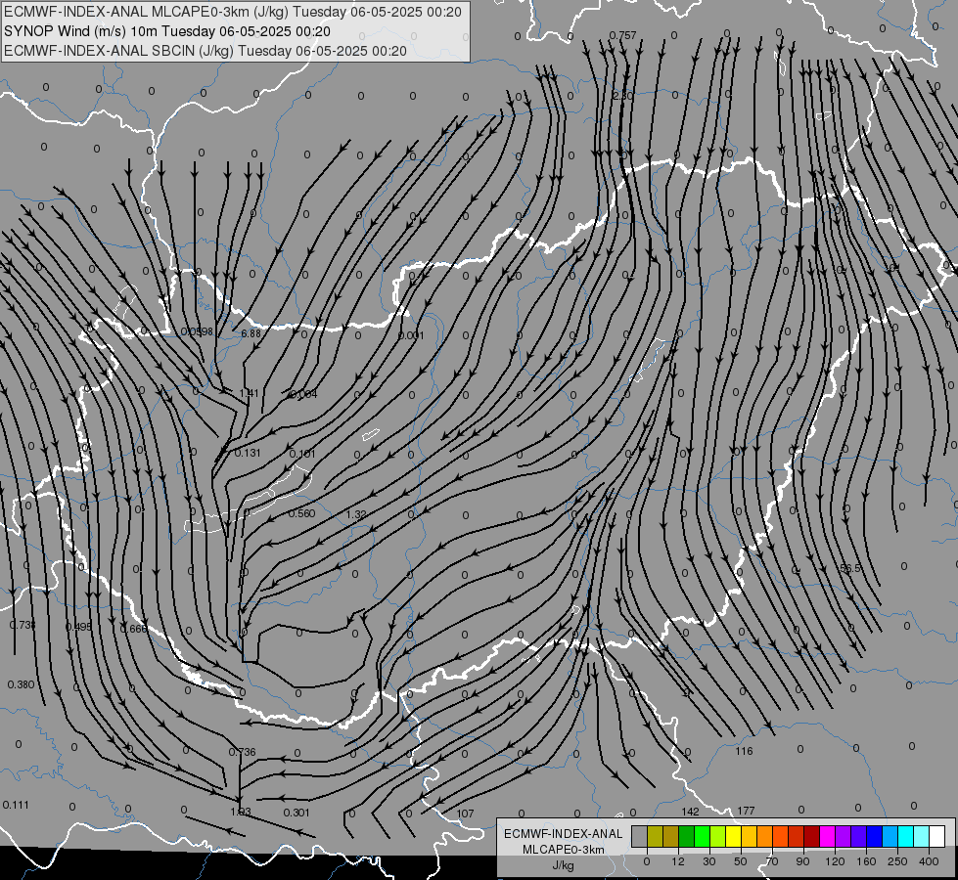Image resolution: width=958 pixels, height=880 pixels.
Task: Click the SYNOP Wind 10m header line
Action: tap(166, 31)
